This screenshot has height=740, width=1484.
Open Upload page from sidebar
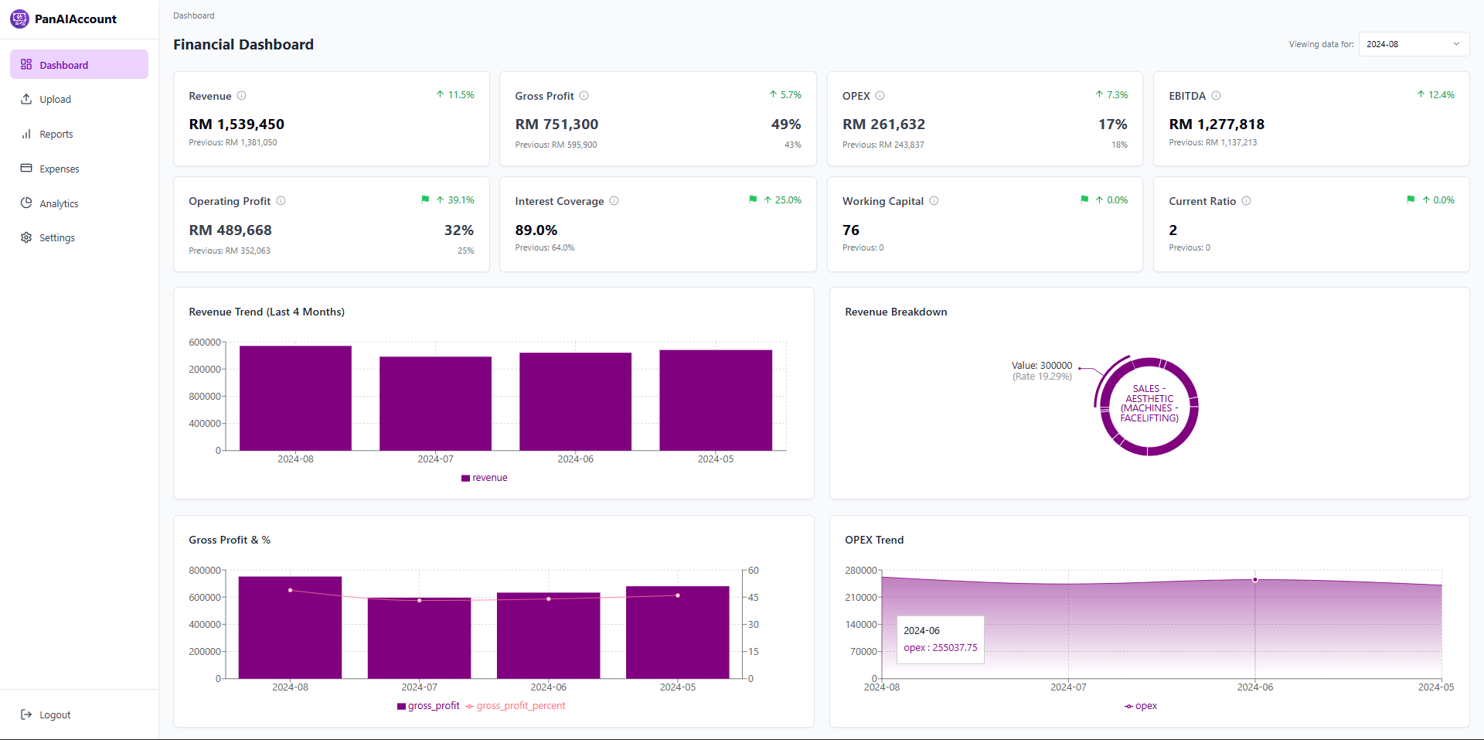(55, 100)
